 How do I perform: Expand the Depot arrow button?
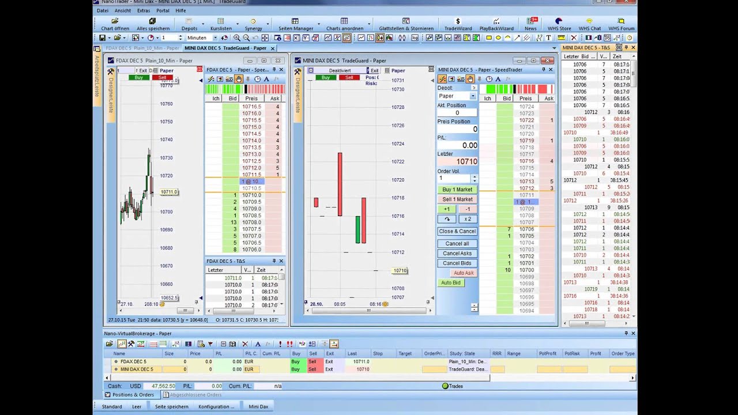(x=474, y=88)
